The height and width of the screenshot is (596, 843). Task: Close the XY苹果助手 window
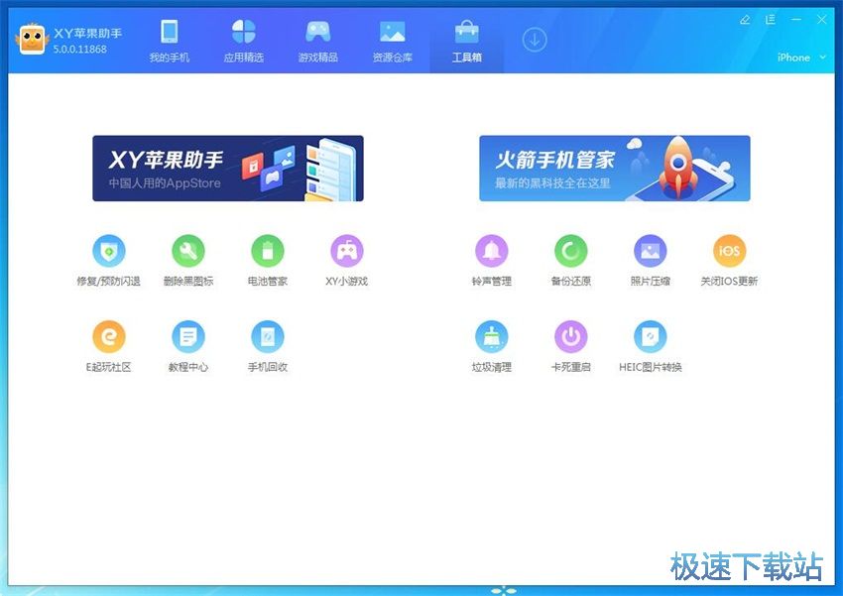click(822, 20)
